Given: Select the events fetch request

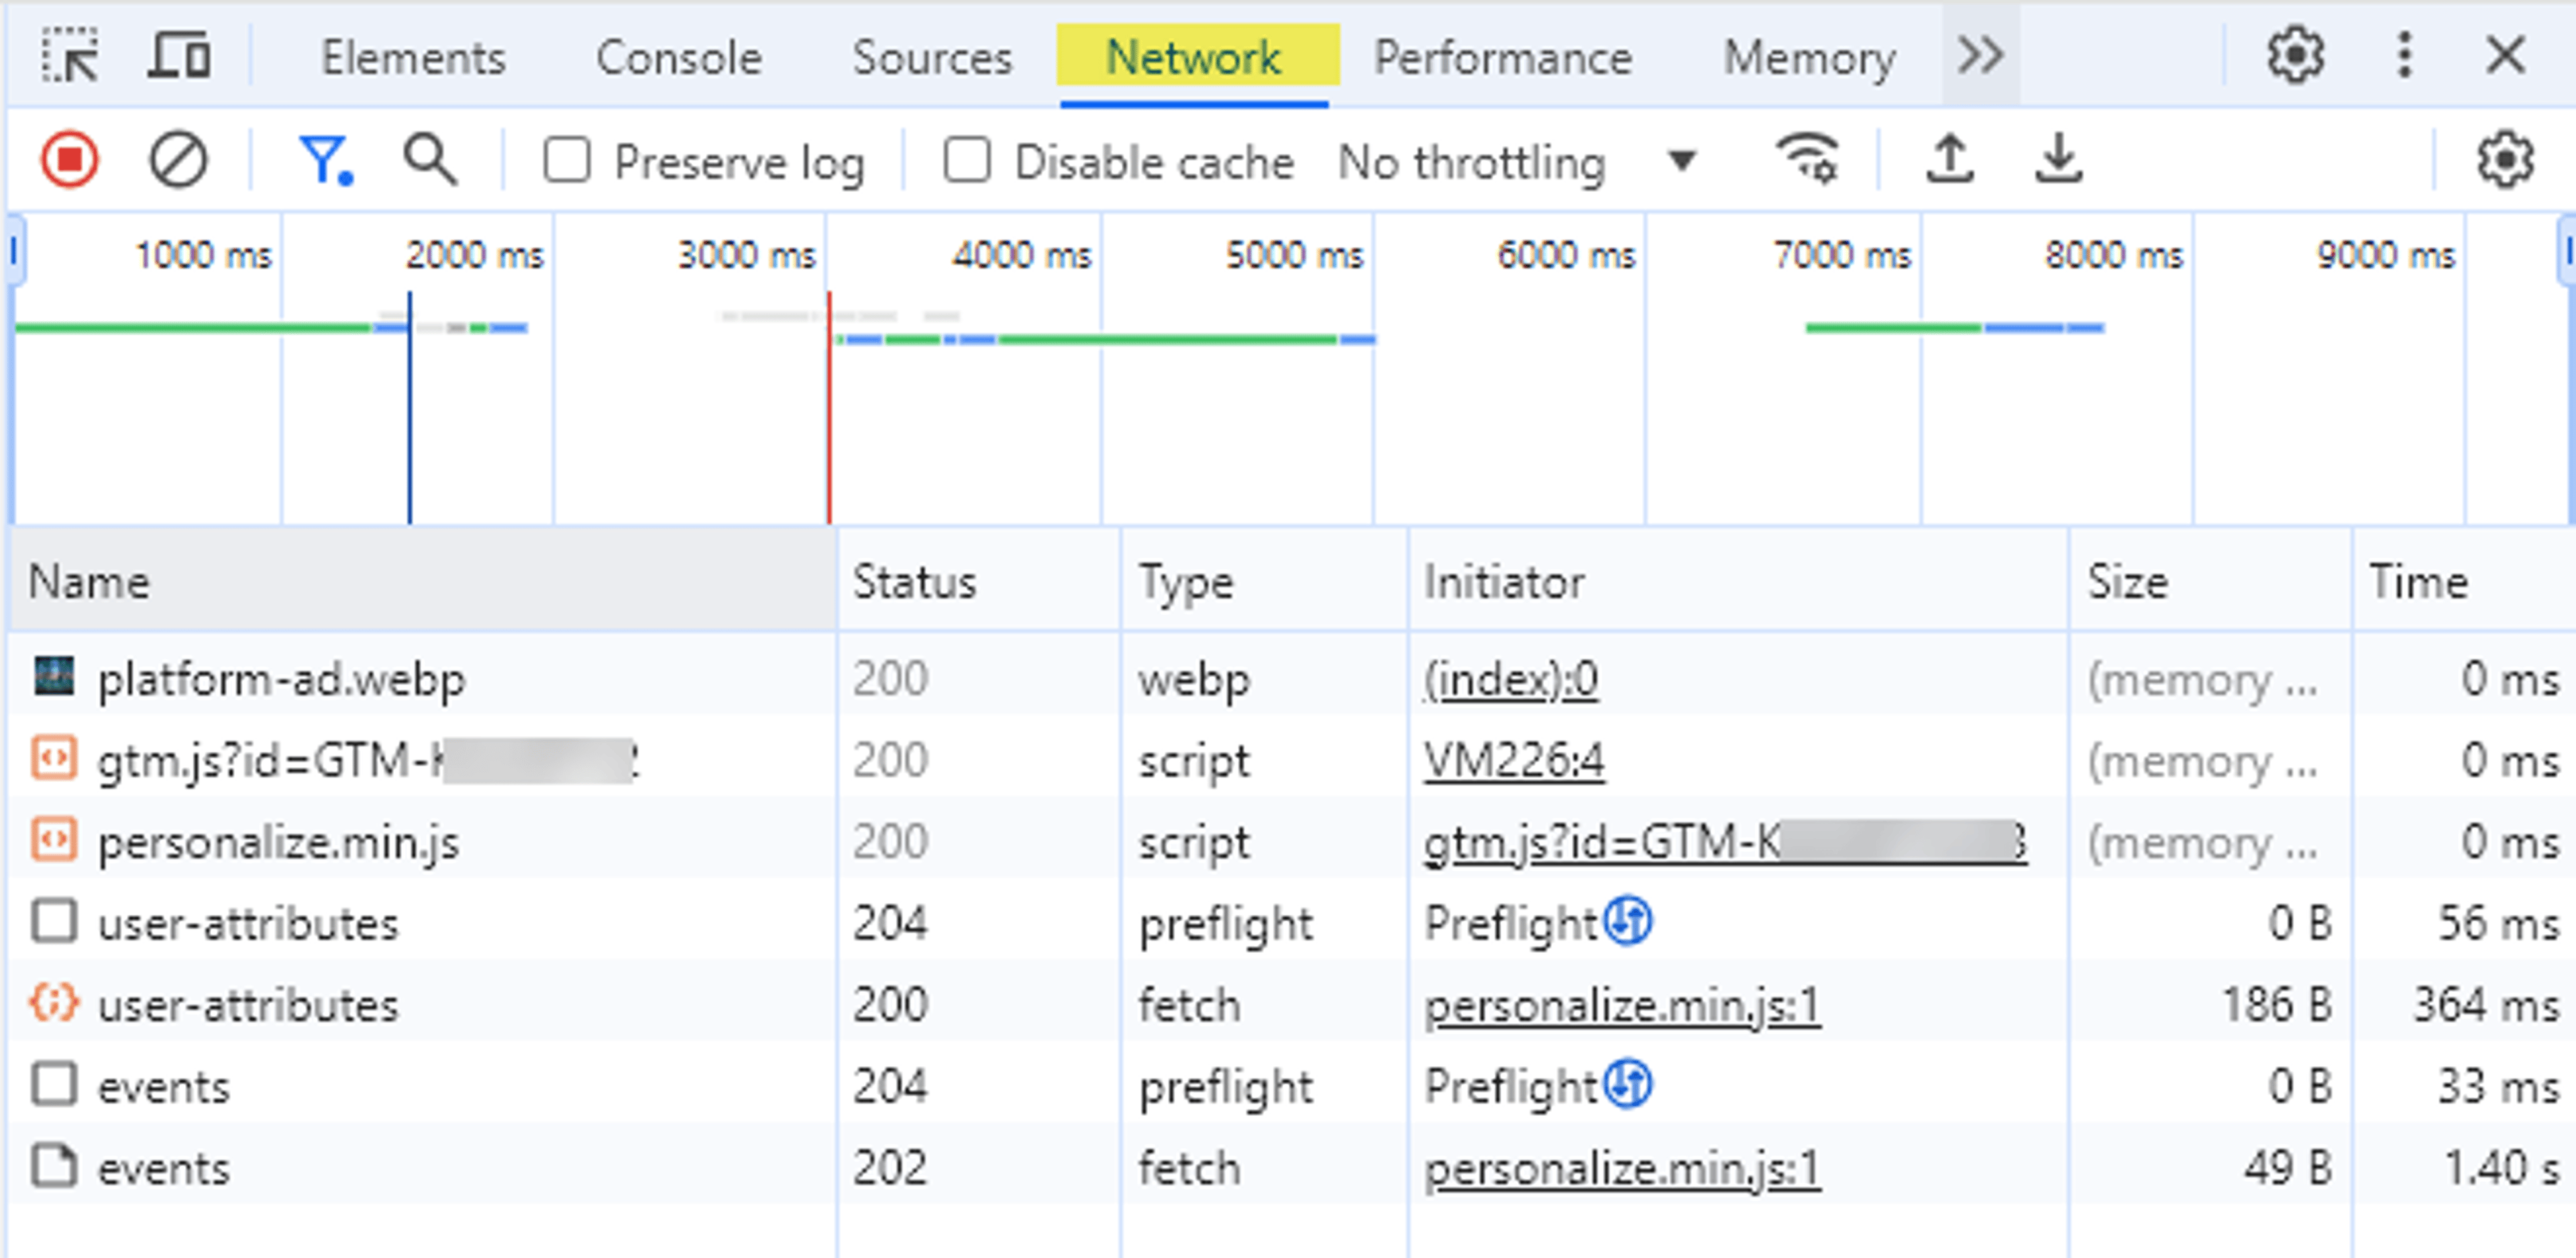Looking at the screenshot, I should [1292, 1168].
